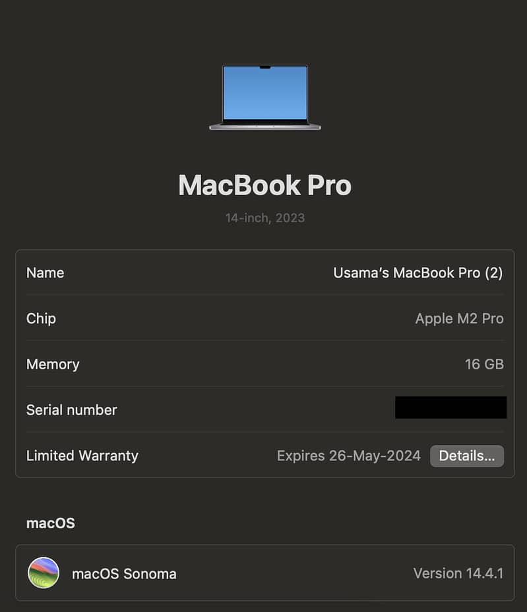Select the Name row label
Screen dimensions: 527x612
[46, 273]
